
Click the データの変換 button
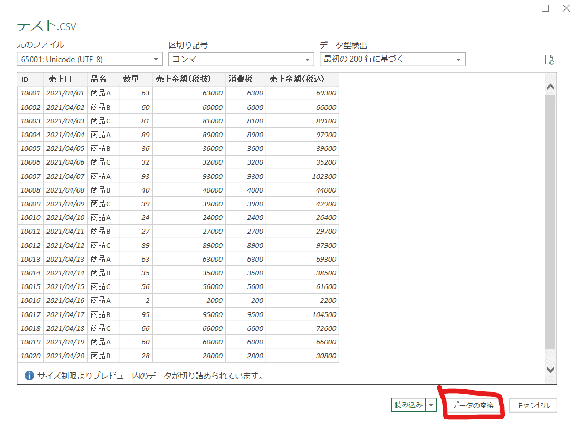(x=473, y=405)
